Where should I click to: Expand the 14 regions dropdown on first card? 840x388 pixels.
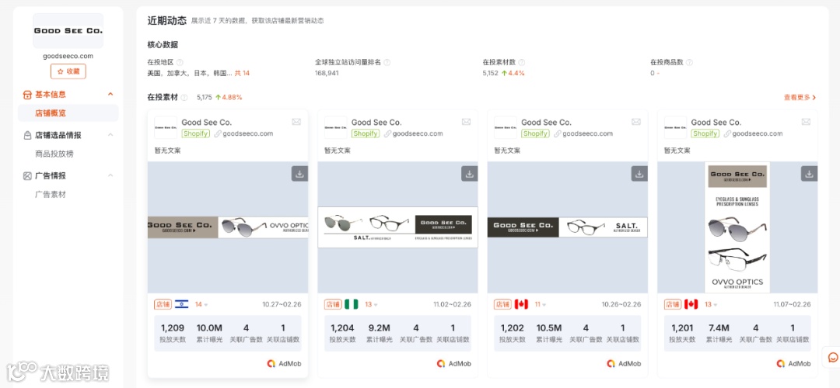[201, 305]
